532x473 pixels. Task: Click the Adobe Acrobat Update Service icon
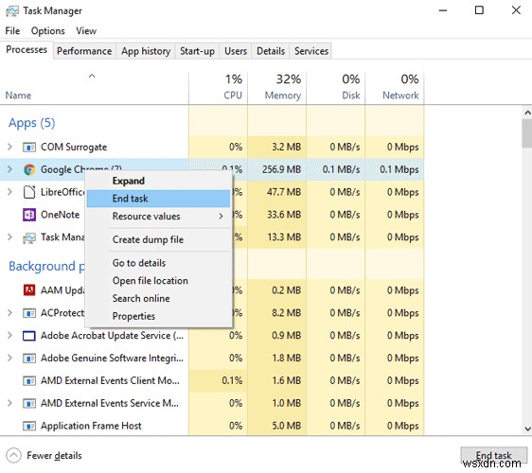click(x=29, y=336)
